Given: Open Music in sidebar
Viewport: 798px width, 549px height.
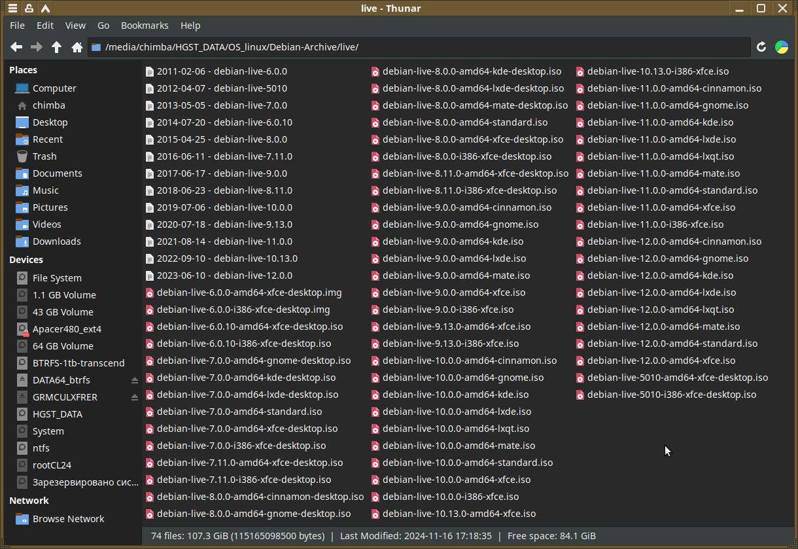Looking at the screenshot, I should 37,190.
